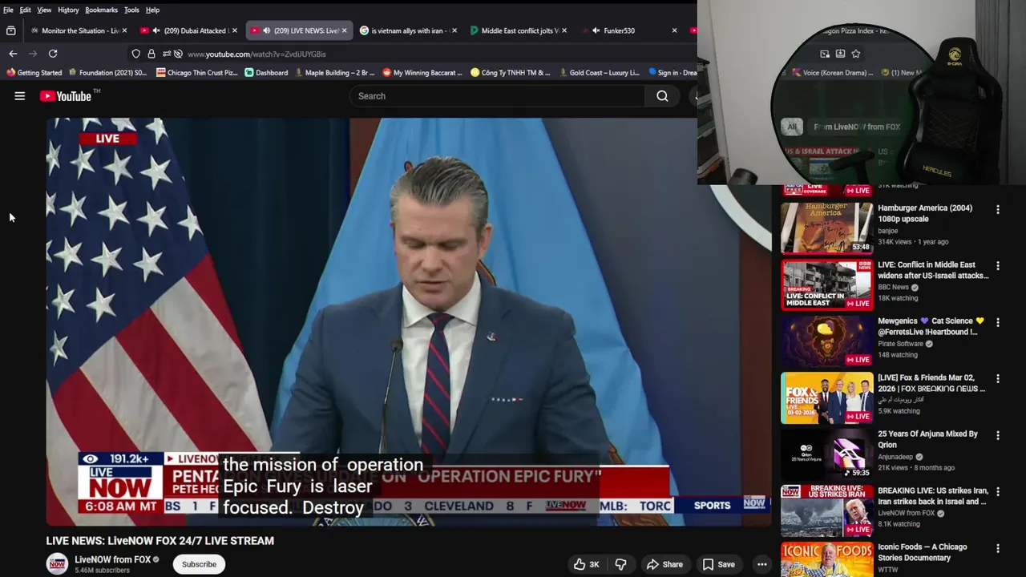This screenshot has width=1026, height=577.
Task: Open the Edit menu
Action: click(x=26, y=10)
